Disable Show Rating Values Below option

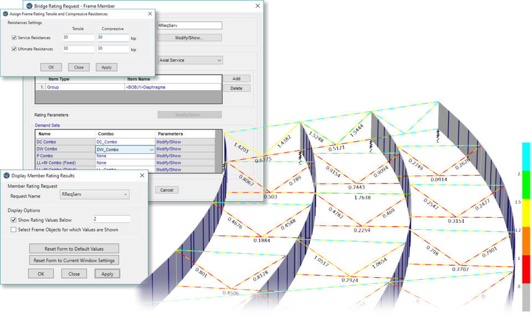click(x=13, y=220)
